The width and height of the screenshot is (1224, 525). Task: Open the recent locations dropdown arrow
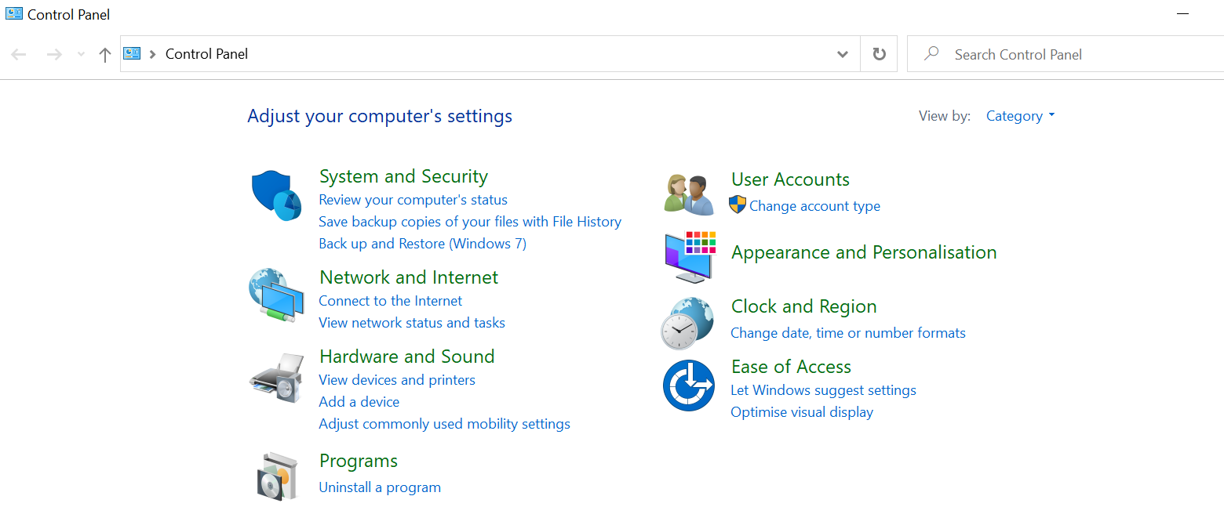coord(81,55)
